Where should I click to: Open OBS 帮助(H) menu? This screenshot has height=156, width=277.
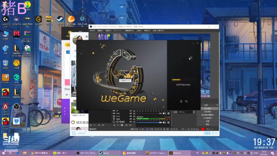pos(147,31)
